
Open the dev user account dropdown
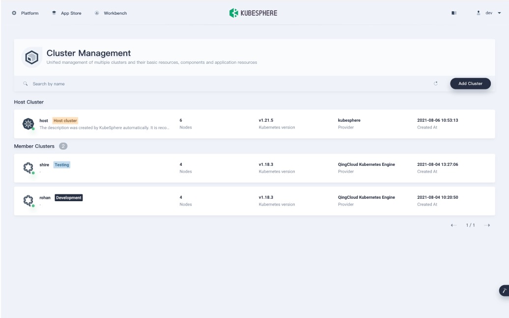coord(489,13)
